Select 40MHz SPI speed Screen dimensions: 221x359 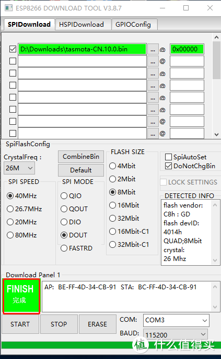click(x=22, y=196)
